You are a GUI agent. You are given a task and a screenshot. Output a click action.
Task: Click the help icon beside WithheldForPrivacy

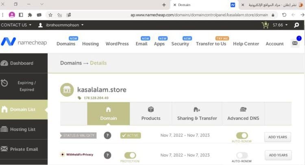click(107, 155)
